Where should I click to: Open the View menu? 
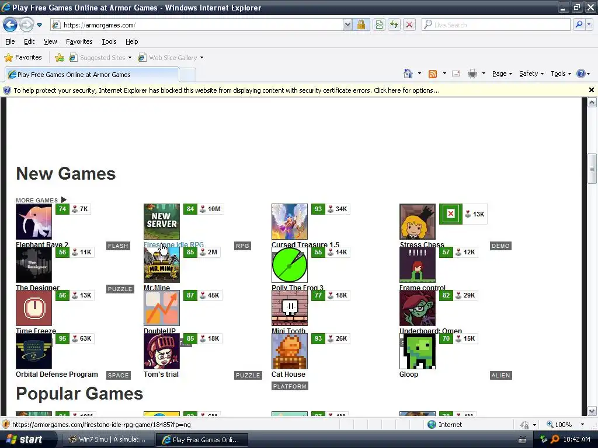pyautogui.click(x=50, y=41)
